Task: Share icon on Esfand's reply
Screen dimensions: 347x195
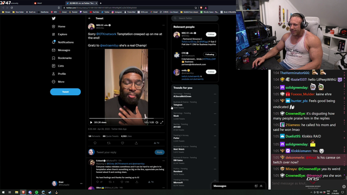Action: coord(137,182)
